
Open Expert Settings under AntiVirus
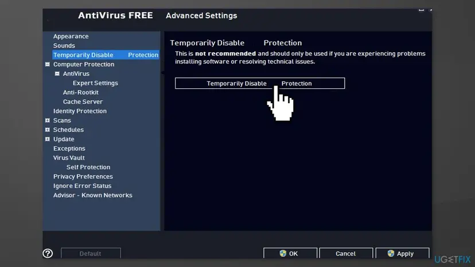coord(95,83)
